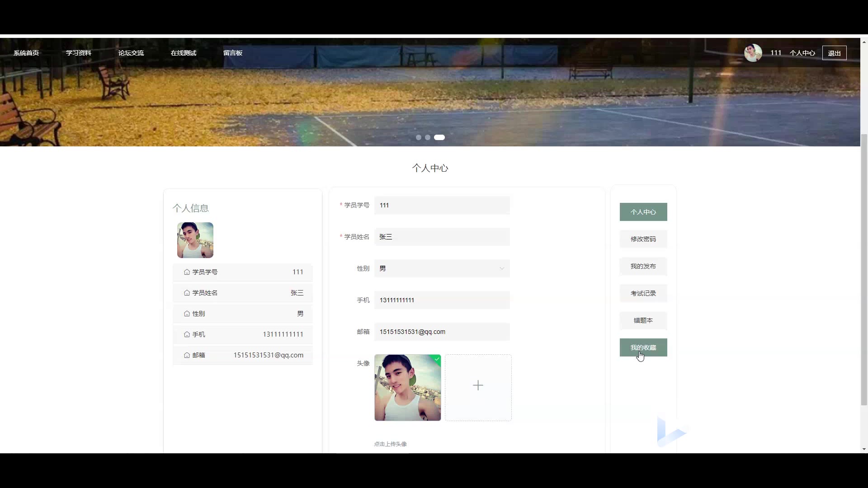The image size is (868, 488).
Task: Click the plus icon to upload avatar
Action: click(478, 385)
